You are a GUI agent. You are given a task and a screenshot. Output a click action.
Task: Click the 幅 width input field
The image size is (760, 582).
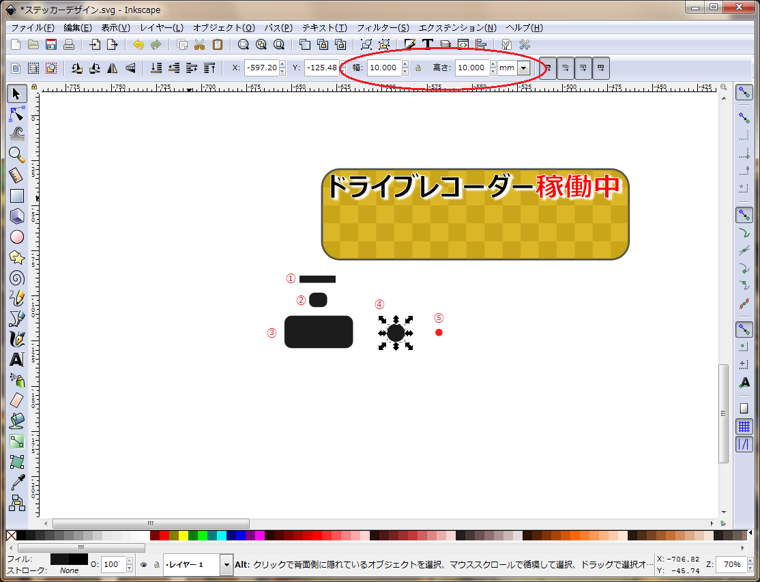[x=383, y=68]
